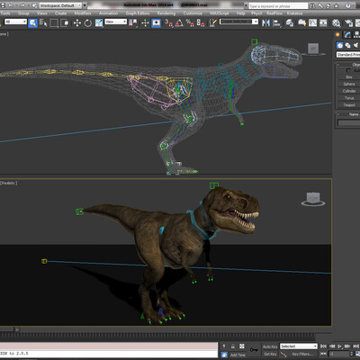Activate the Mirror tool icon
Screen dimensions: 360x360
pyautogui.click(x=265, y=22)
